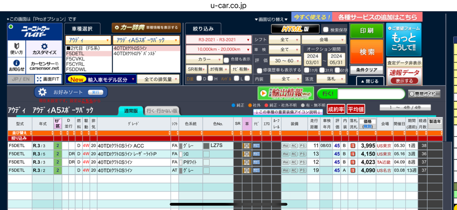This screenshot has width=457, height=210.
Task: Open the お知らせ info notices
Action: [x=17, y=65]
